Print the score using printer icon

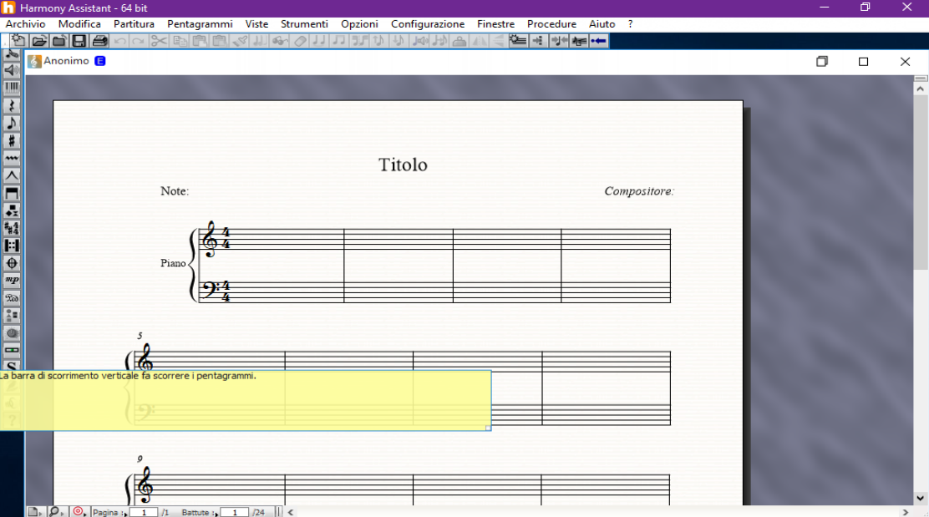tap(99, 41)
